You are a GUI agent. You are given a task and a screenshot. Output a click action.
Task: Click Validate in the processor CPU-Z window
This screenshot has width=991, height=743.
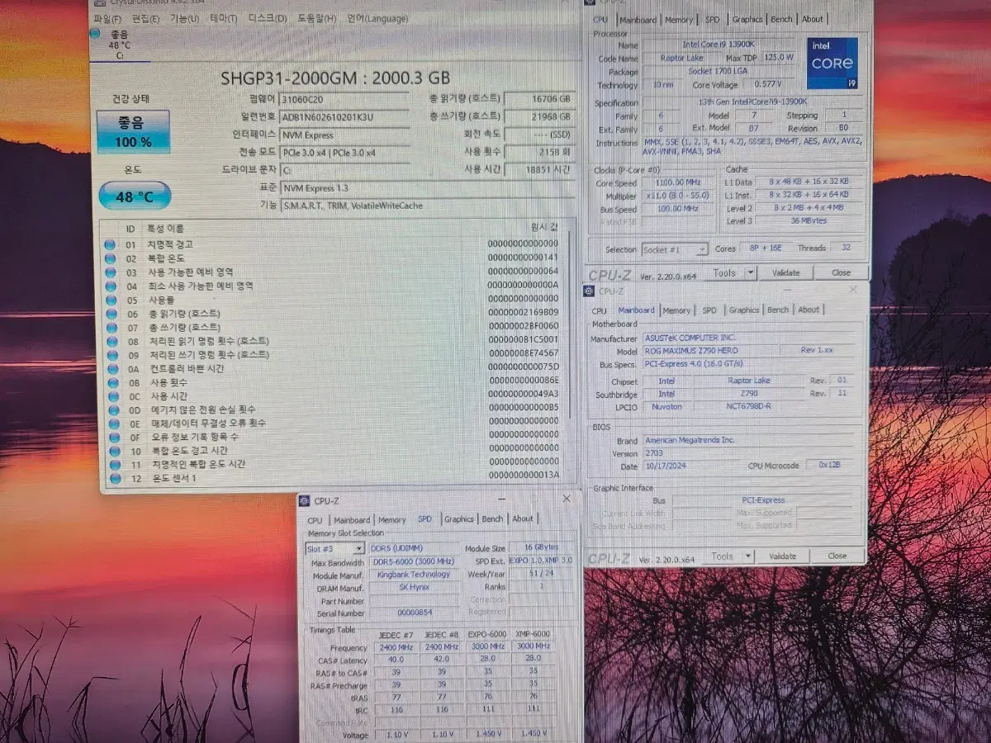[785, 272]
